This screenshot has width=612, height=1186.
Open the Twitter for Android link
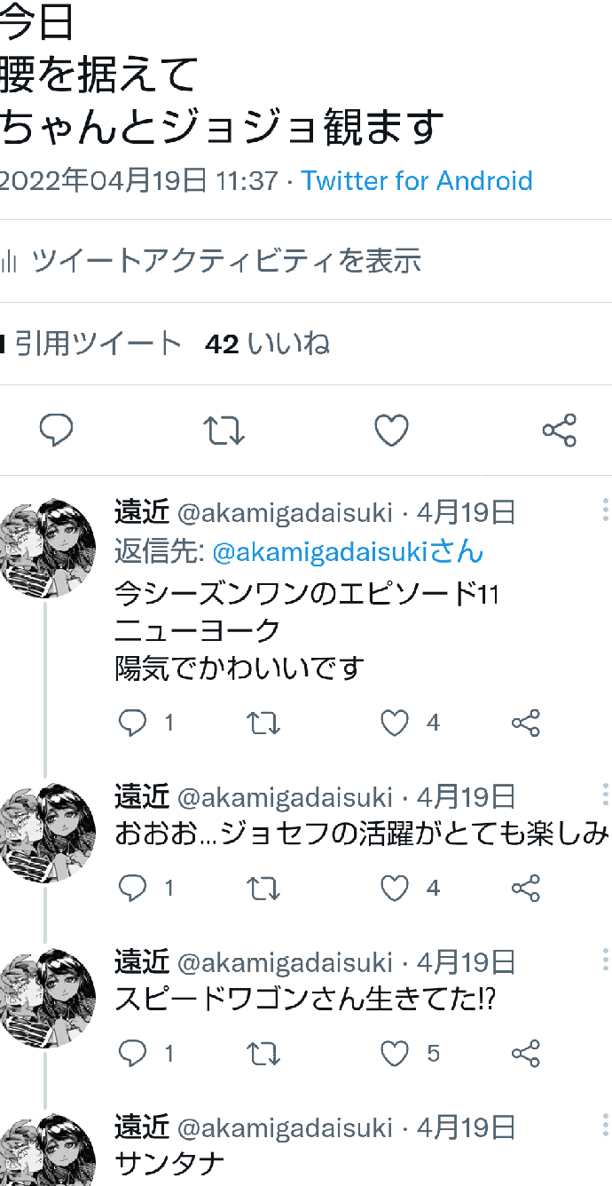(417, 181)
